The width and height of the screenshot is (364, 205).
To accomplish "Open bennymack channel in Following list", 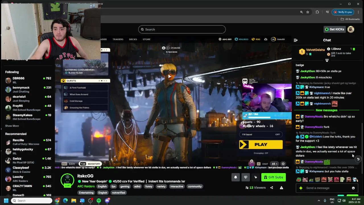I will pos(28,89).
